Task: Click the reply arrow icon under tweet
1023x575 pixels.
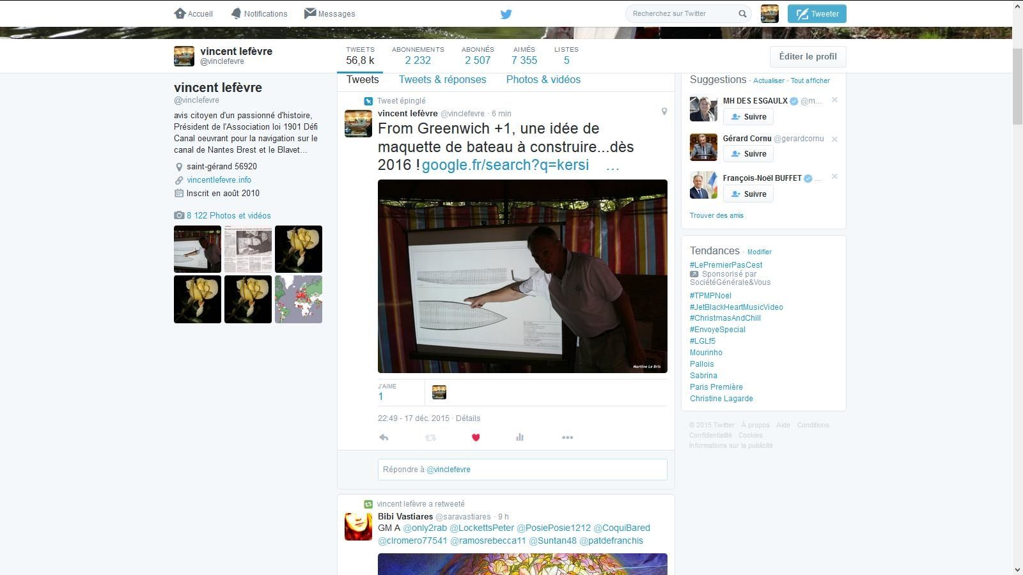Action: [384, 438]
